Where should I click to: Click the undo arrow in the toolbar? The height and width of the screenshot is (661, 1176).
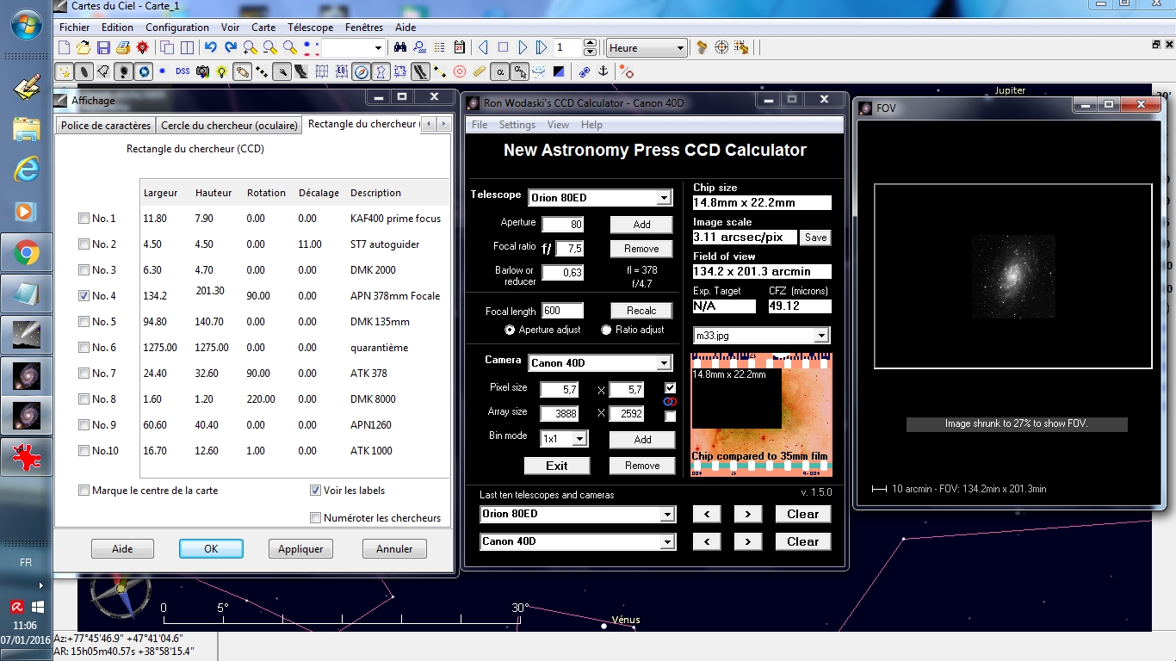[210, 47]
